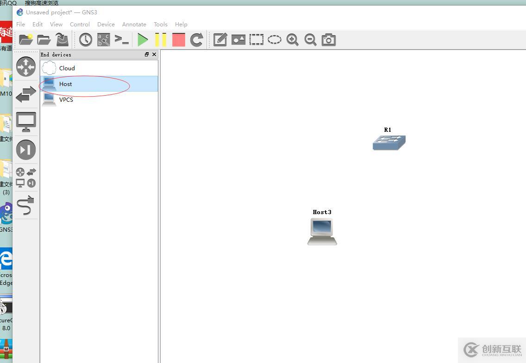Stop all devices red square button
This screenshot has height=363, width=526.
178,39
